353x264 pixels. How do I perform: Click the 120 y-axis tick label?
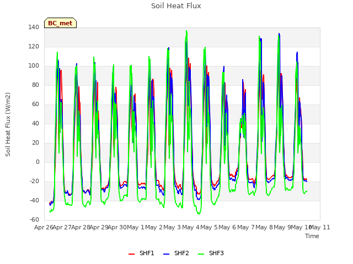coord(34,47)
